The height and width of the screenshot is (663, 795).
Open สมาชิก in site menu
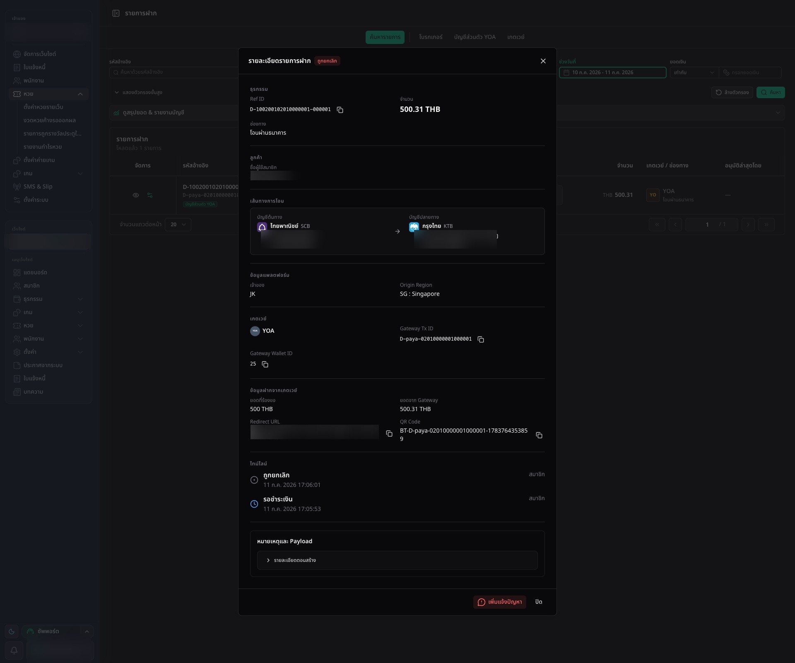(48, 286)
